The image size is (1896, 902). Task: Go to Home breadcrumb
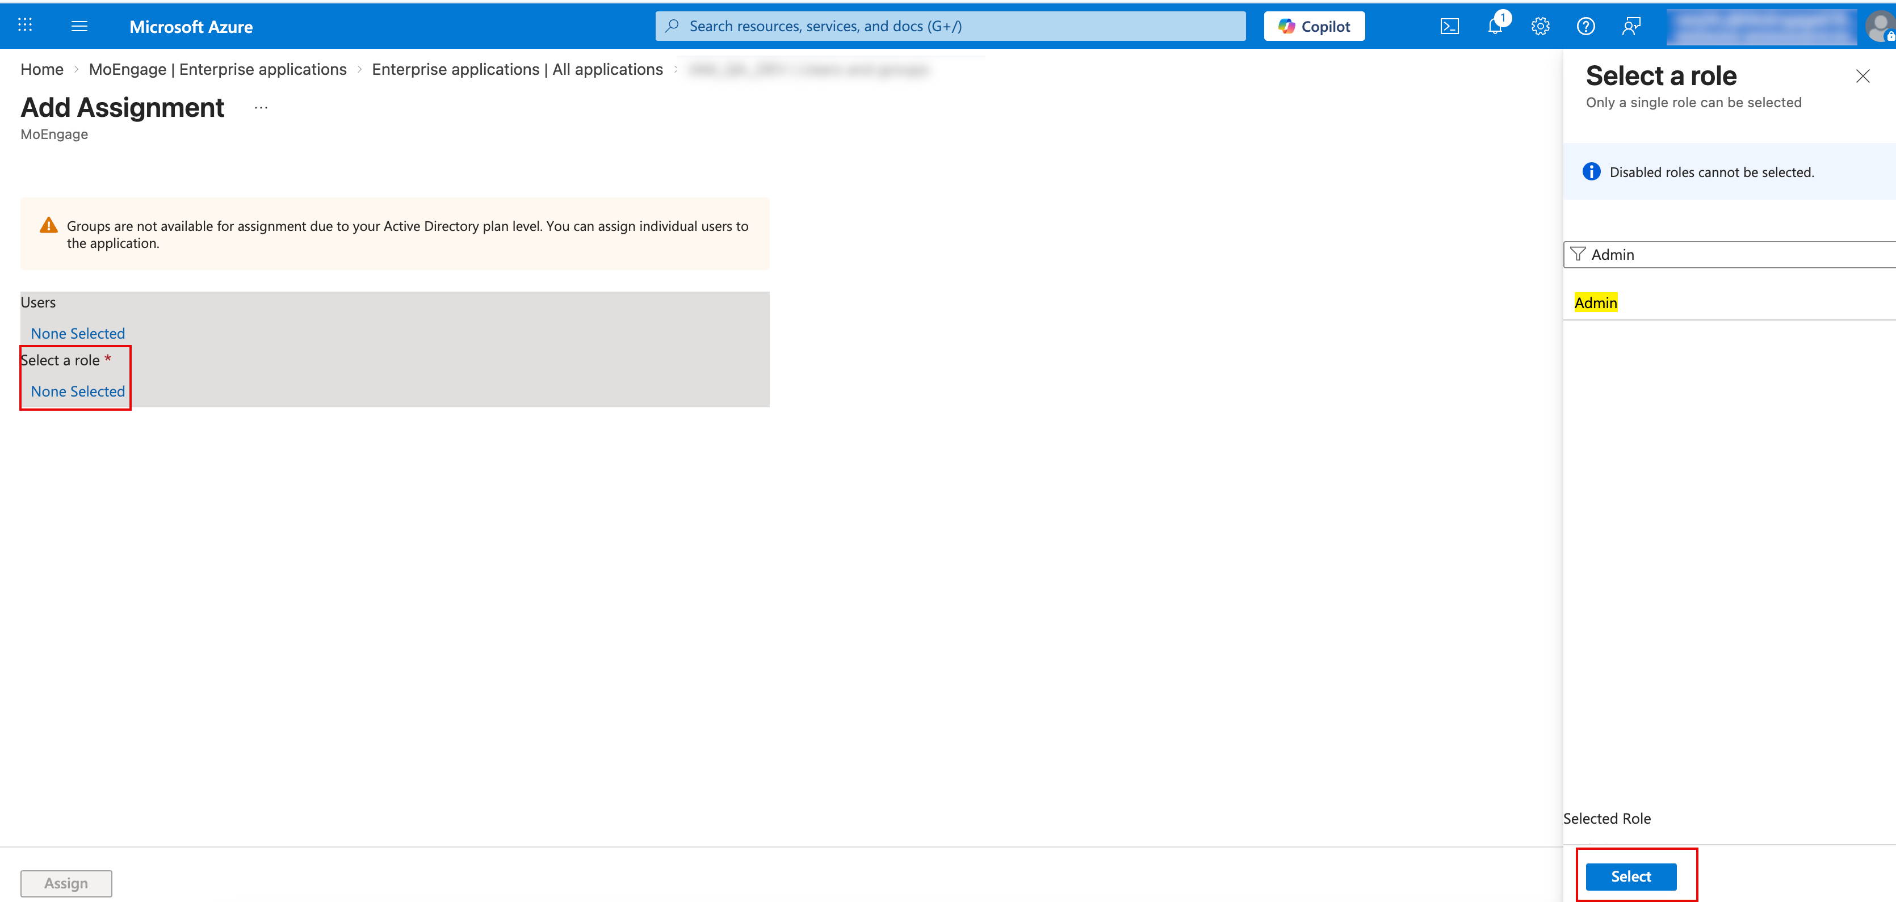point(42,69)
